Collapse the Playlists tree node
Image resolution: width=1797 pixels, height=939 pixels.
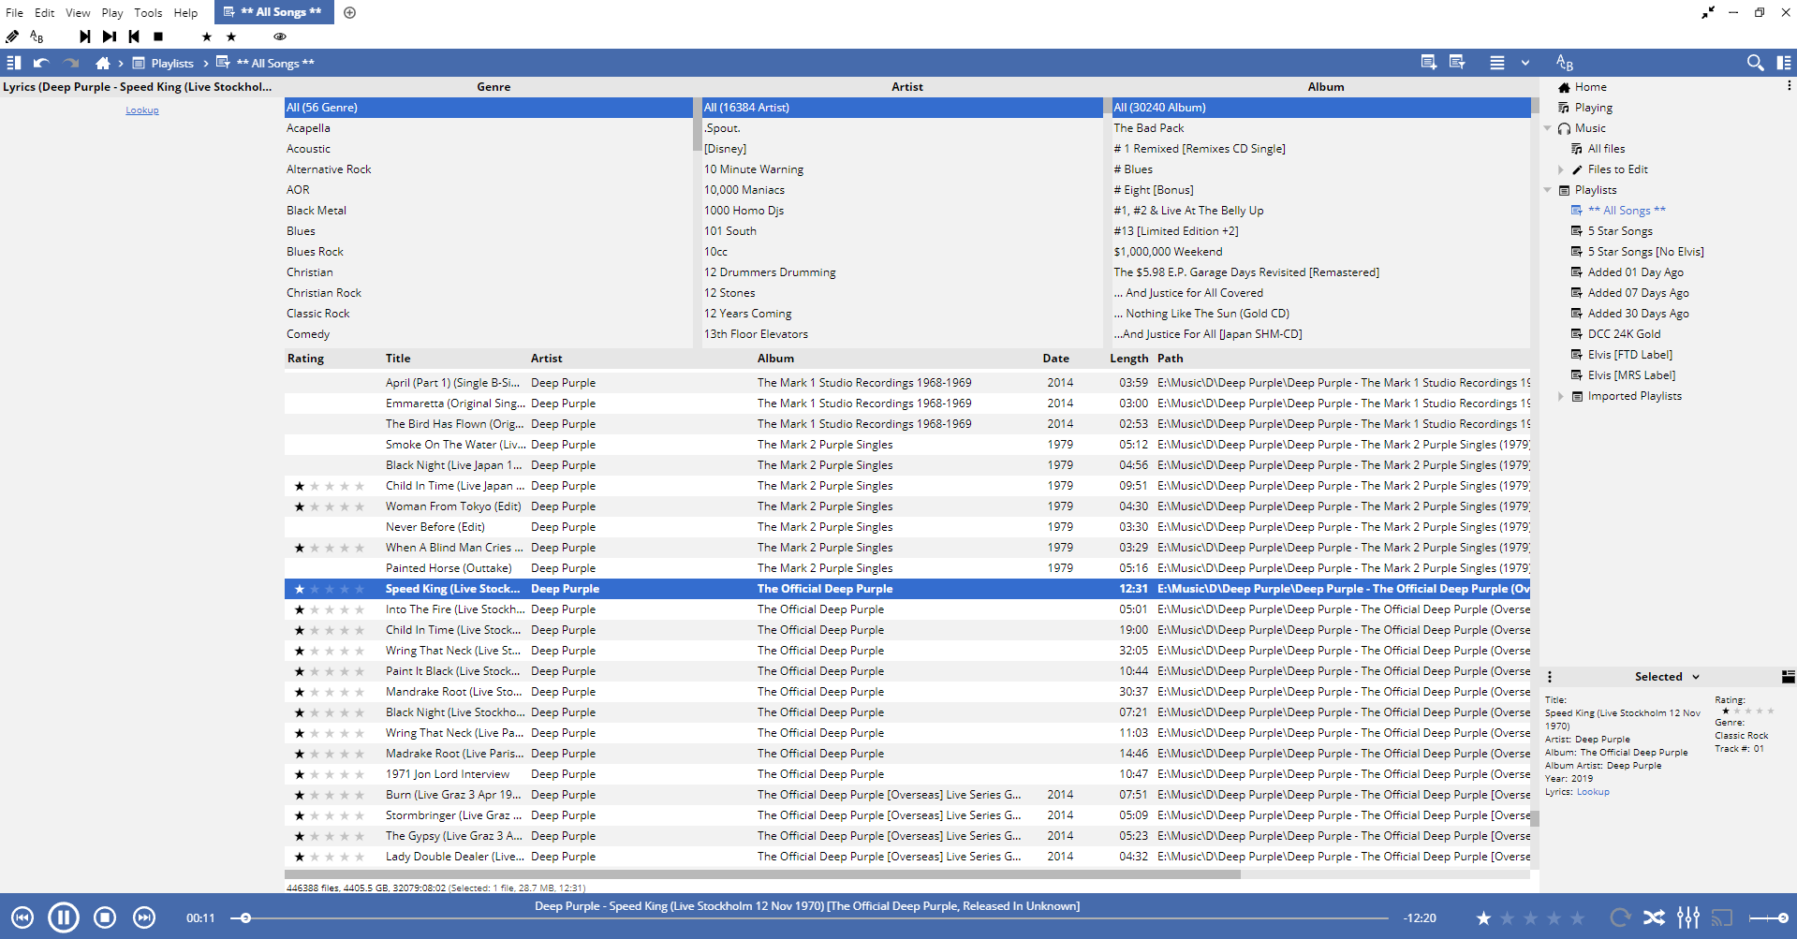point(1548,190)
